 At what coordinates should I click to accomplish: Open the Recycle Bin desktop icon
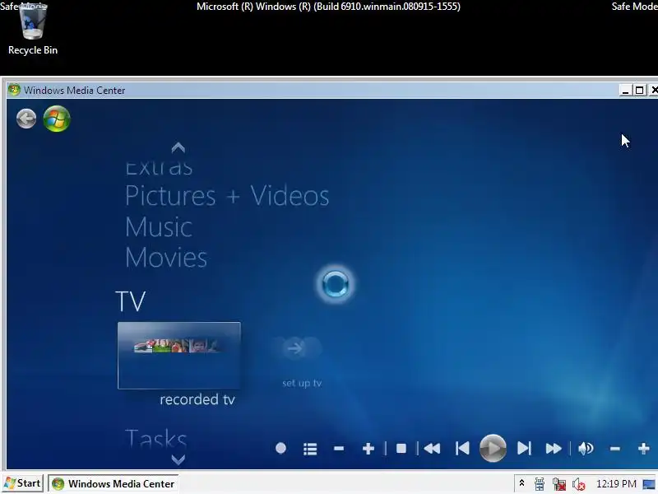click(32, 30)
